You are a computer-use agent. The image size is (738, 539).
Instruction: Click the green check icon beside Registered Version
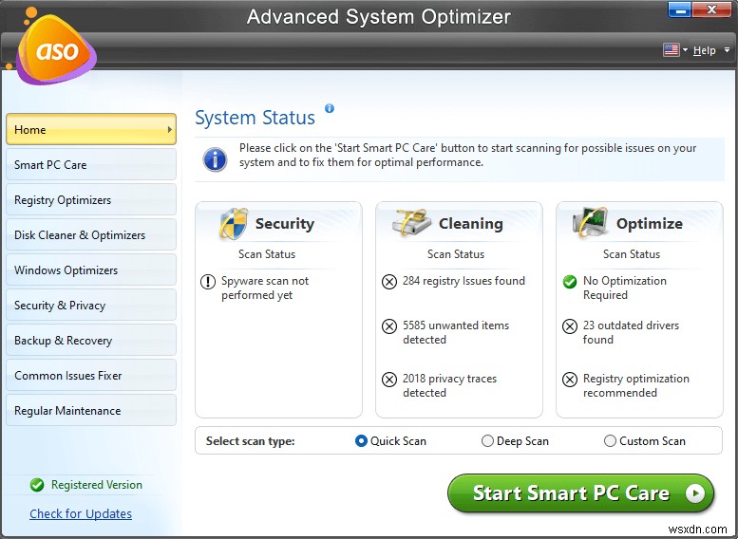(37, 485)
